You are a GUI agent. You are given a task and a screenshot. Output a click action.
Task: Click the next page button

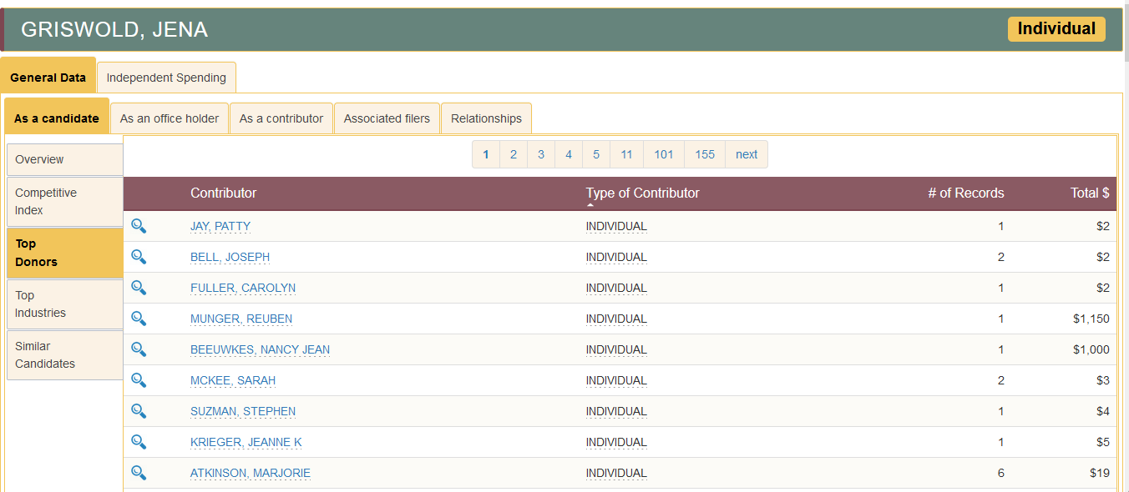click(x=747, y=154)
